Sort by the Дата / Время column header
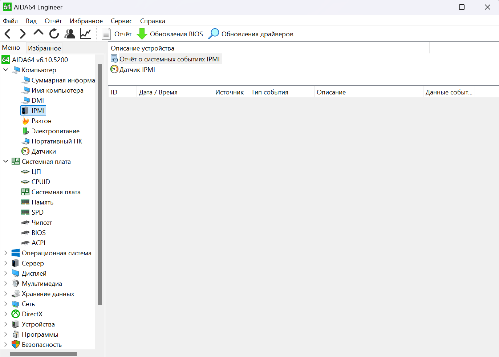Viewport: 499px width, 357px height. [175, 92]
